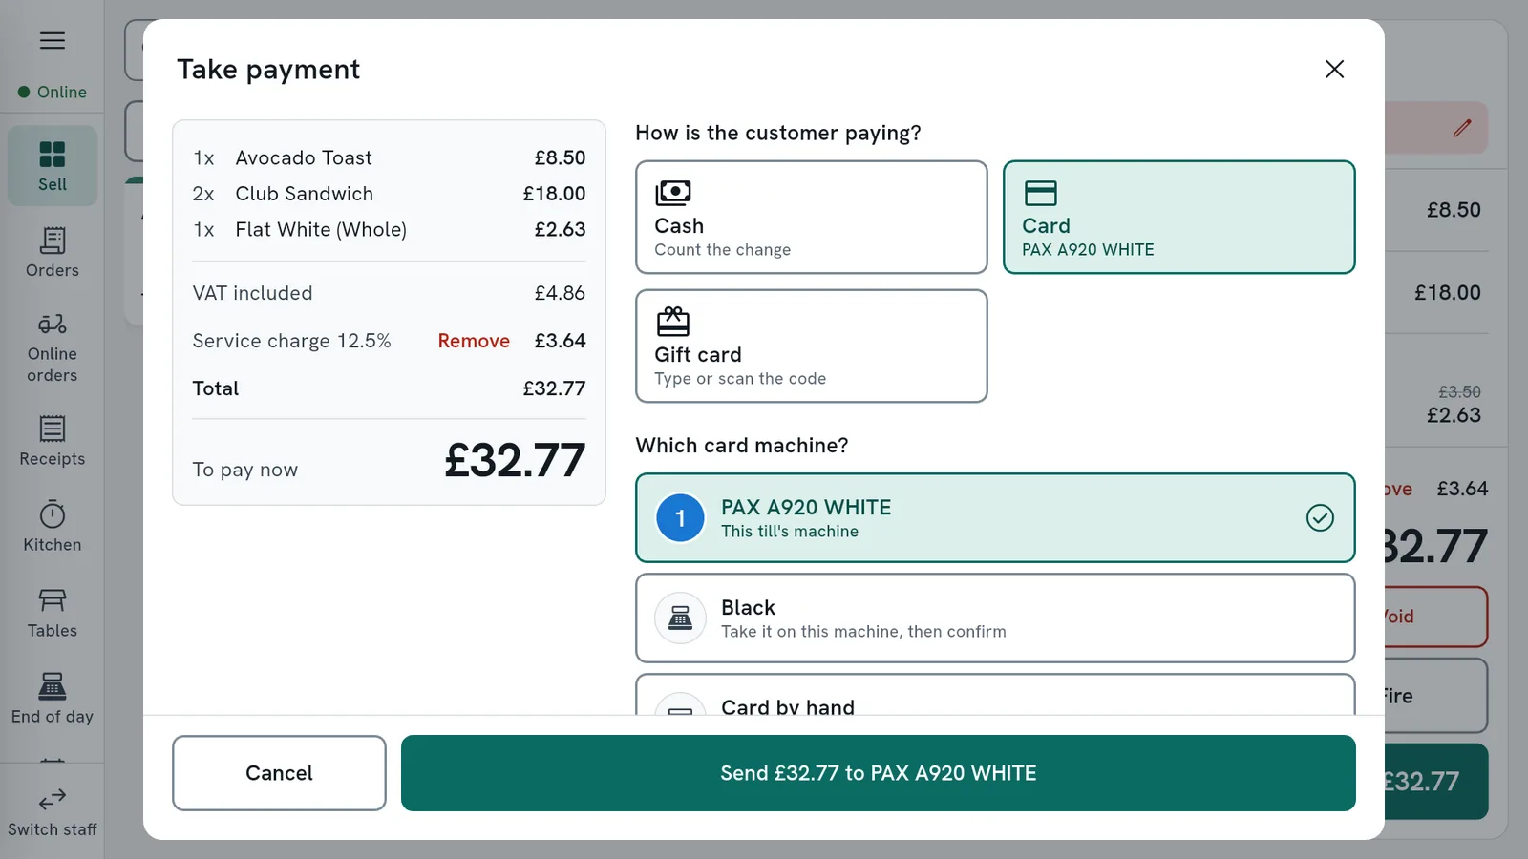Screen dimensions: 1528x859
Task: Click the green £32.77 pay button behind dialog
Action: click(x=1435, y=781)
